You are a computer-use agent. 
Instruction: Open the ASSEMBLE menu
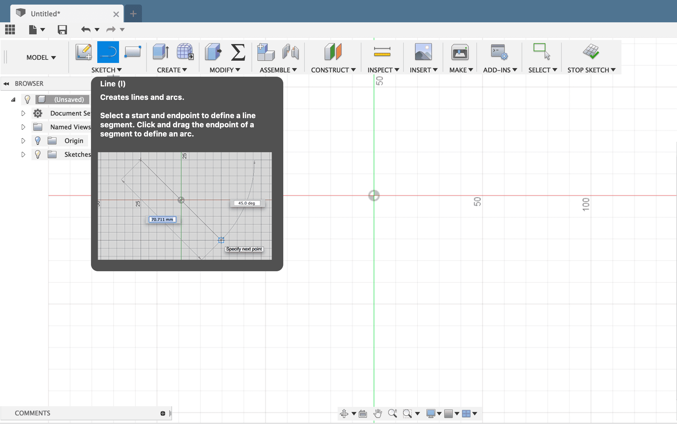[x=278, y=70]
